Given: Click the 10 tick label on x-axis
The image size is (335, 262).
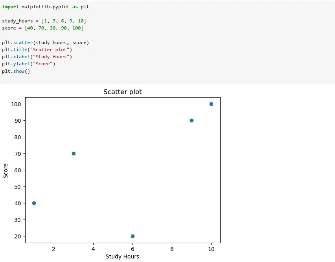Looking at the screenshot, I should (x=211, y=249).
